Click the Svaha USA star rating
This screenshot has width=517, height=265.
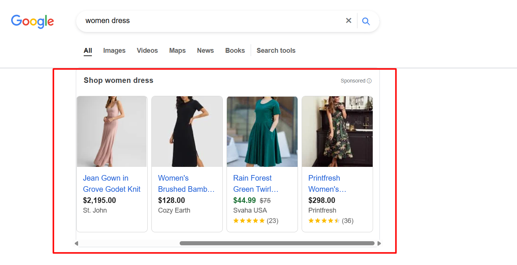click(249, 221)
